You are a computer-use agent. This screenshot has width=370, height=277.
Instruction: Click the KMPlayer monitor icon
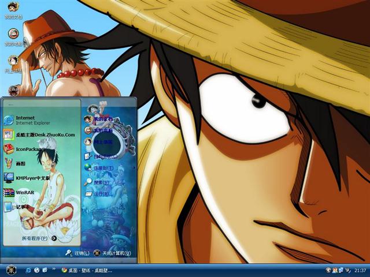pos(9,178)
